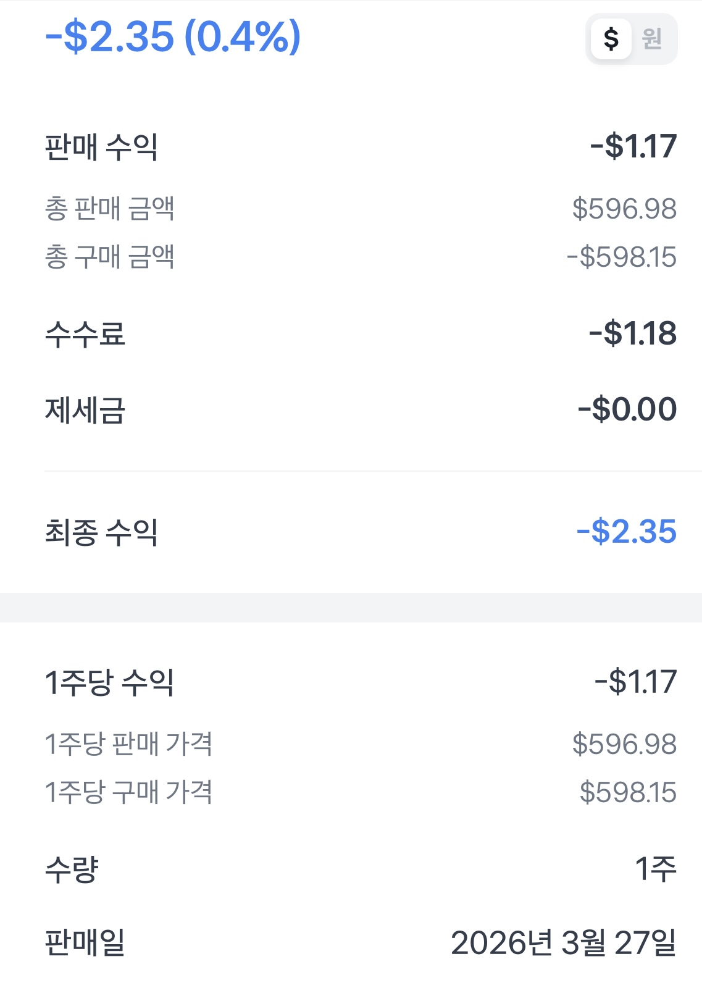Tap the total purchase amount -$598.15
Viewport: 702px width, 1001px height.
[622, 257]
